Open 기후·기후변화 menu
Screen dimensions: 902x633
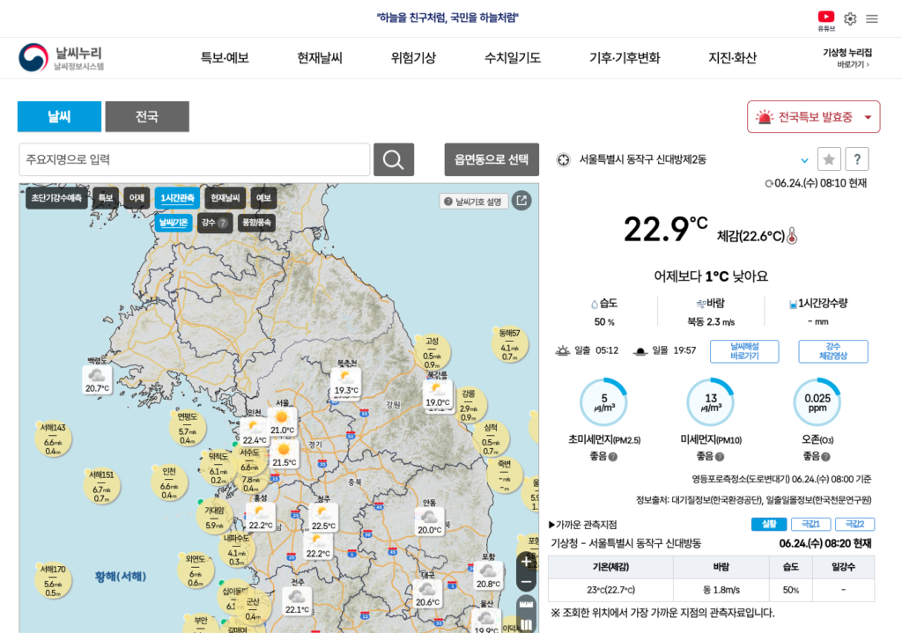[625, 58]
